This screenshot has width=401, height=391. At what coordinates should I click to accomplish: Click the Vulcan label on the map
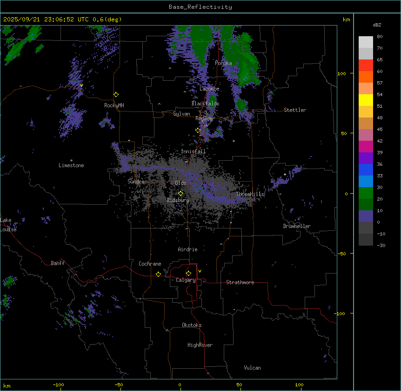(252, 368)
